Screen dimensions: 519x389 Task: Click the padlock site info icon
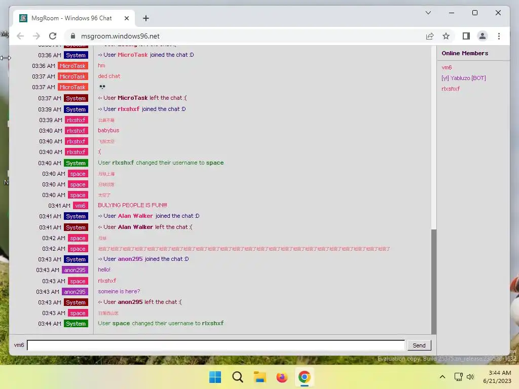tap(73, 36)
